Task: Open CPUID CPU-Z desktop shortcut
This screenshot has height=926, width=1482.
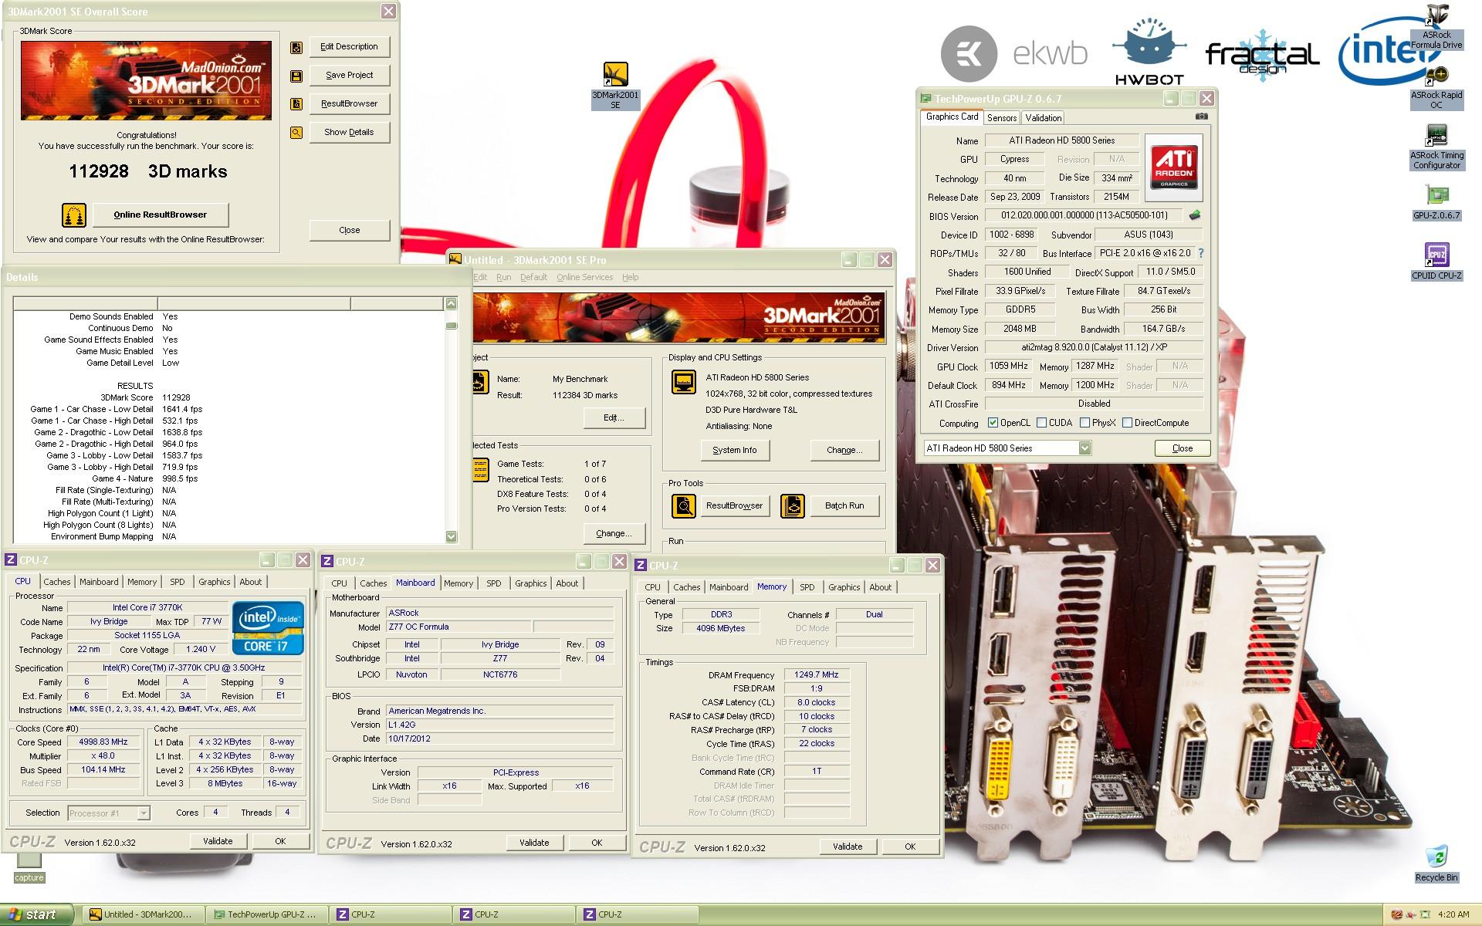Action: [1436, 261]
